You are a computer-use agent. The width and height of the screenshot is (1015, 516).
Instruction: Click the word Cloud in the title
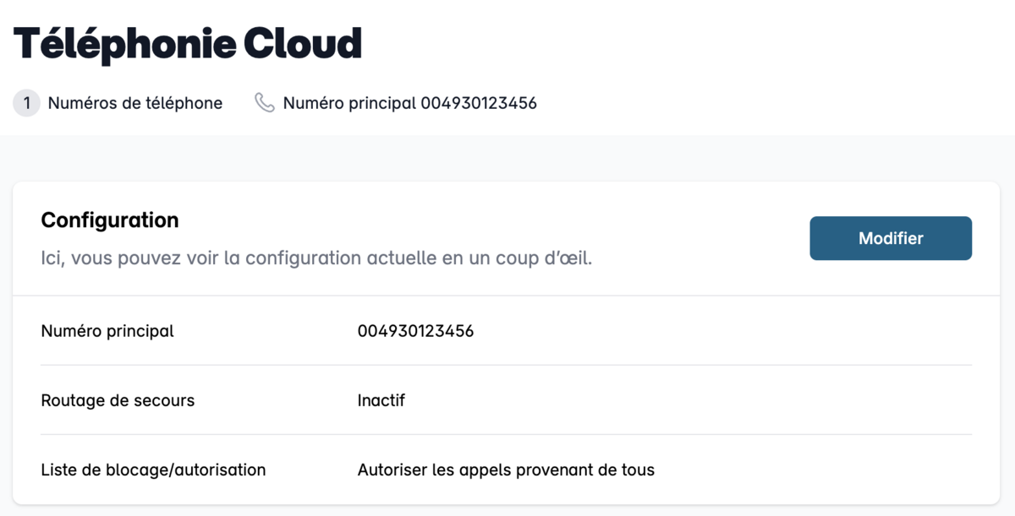coord(303,44)
